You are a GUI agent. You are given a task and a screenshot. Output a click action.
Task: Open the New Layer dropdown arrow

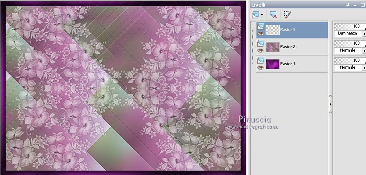click(x=262, y=15)
